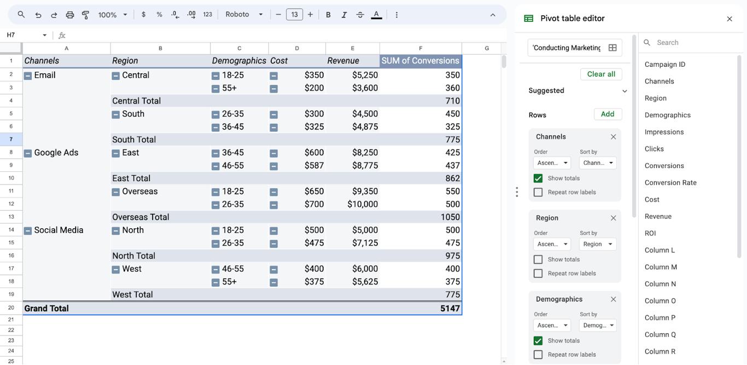This screenshot has width=747, height=365.
Task: Collapse the Social Media channel group
Action: 28,231
